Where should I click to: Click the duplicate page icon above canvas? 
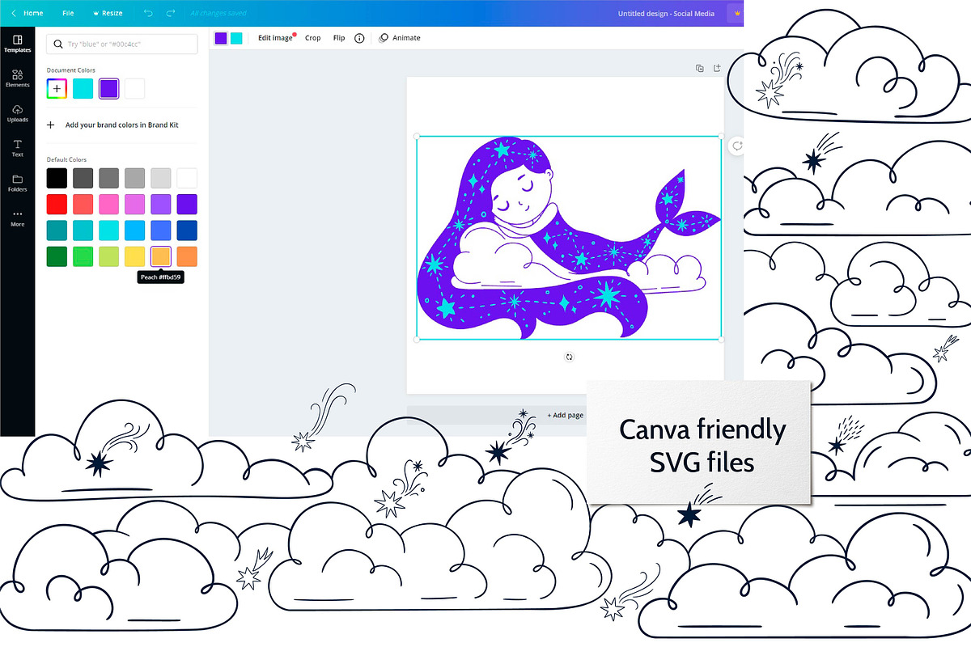(x=700, y=69)
